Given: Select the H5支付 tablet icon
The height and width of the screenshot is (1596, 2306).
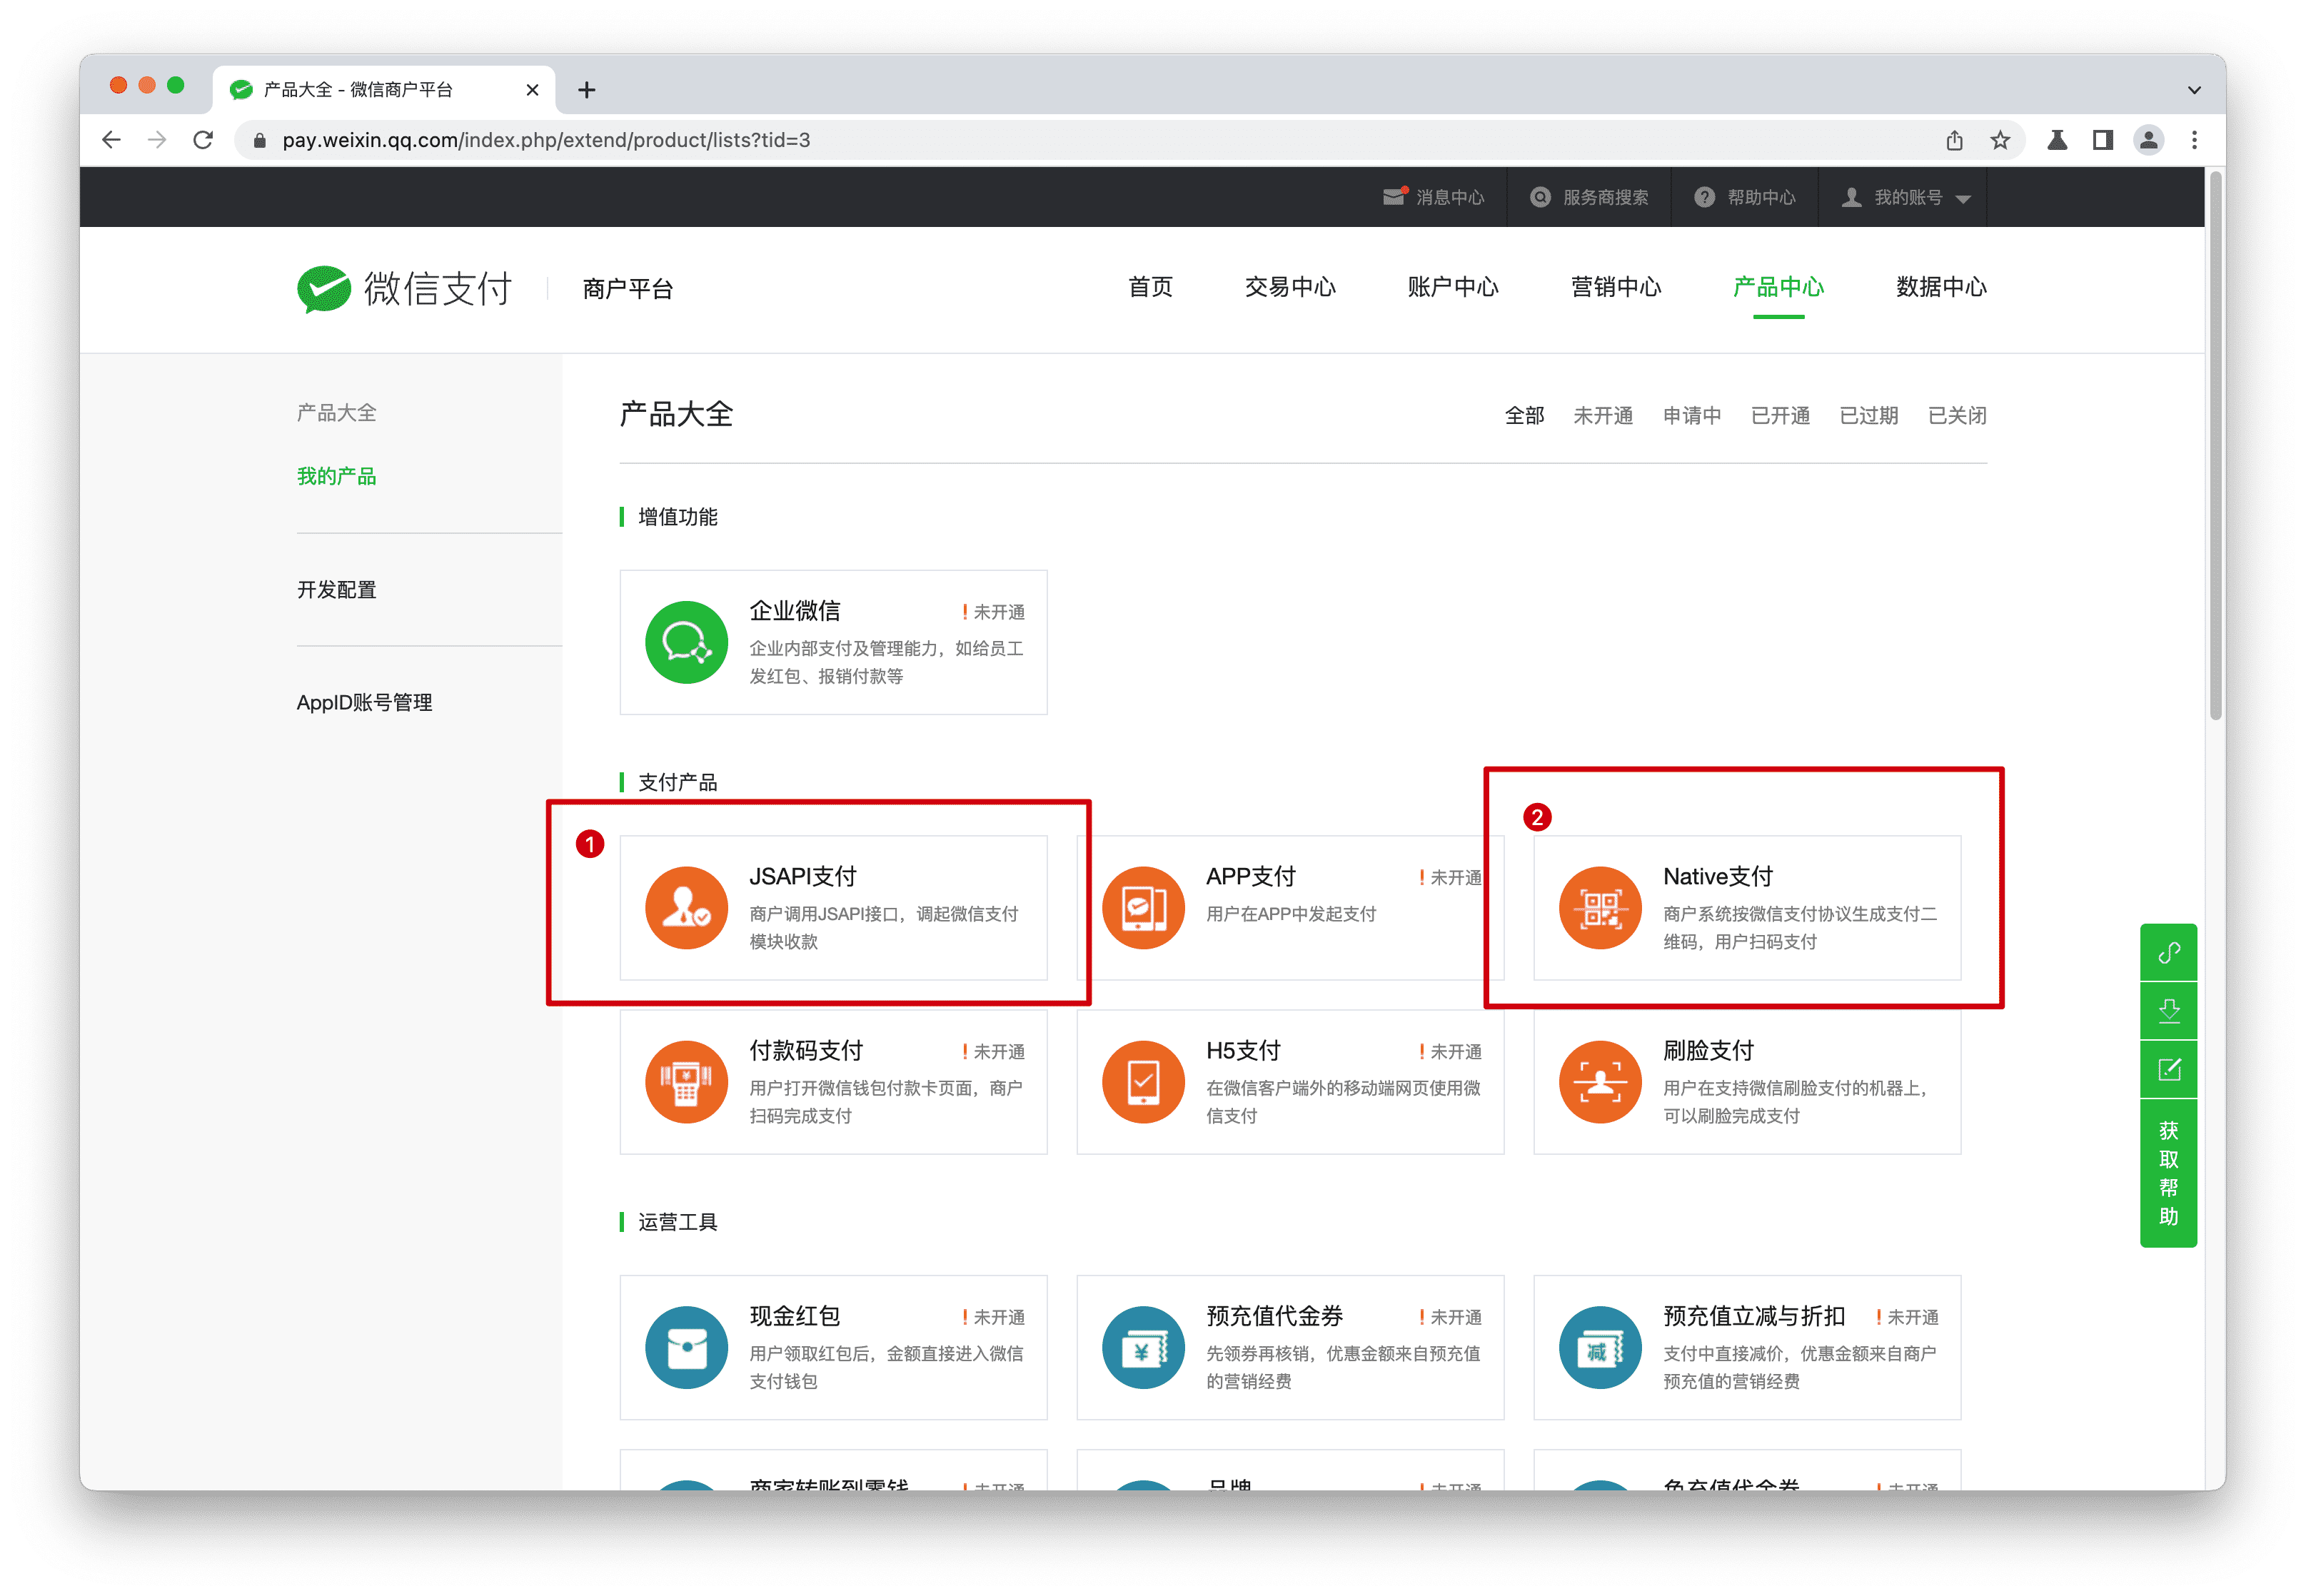Looking at the screenshot, I should (1143, 1081).
